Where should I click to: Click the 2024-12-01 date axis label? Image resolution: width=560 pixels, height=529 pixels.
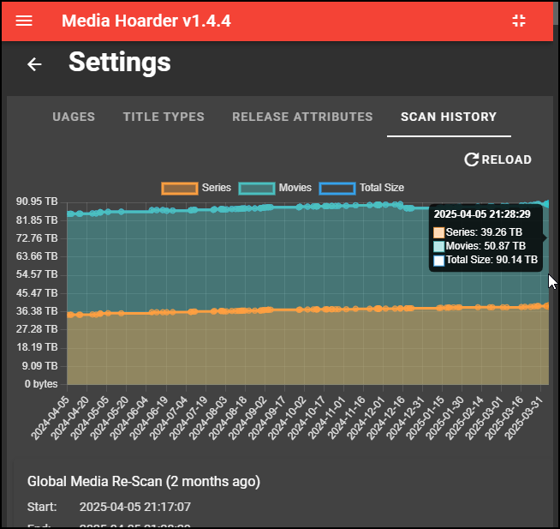[x=366, y=418]
